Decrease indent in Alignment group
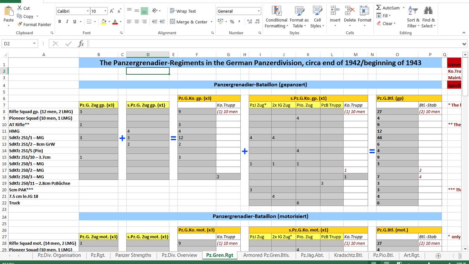 click(154, 22)
